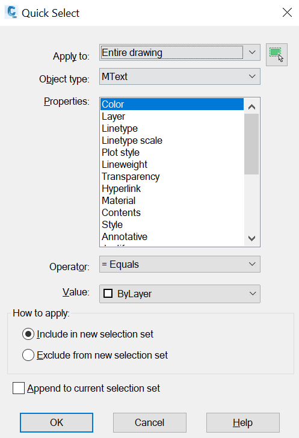Select Style property
The height and width of the screenshot is (438, 299).
pos(172,224)
